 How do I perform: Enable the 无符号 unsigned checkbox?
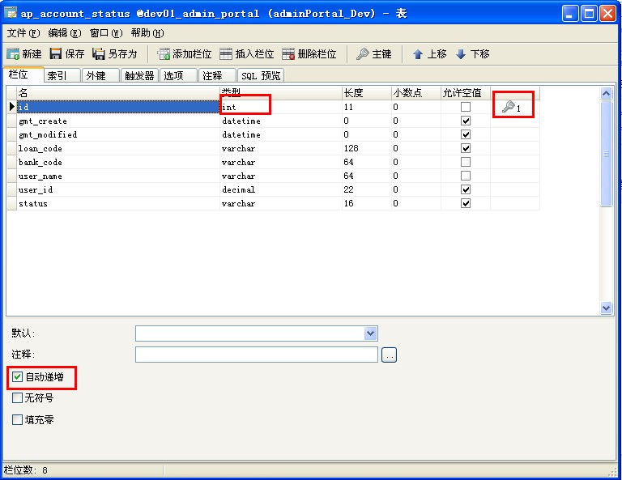point(18,397)
